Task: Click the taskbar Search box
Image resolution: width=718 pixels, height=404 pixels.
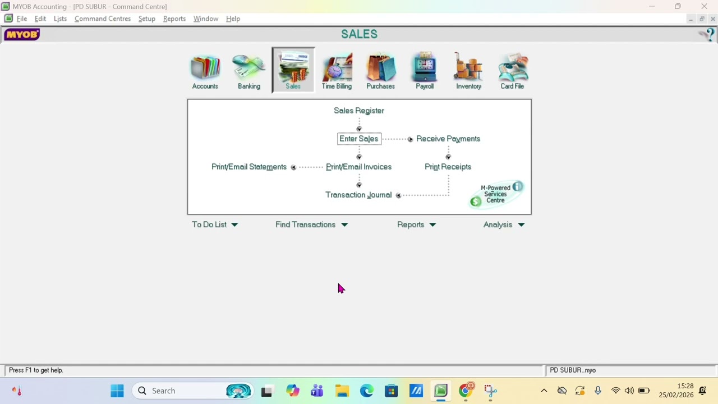Action: 194,391
